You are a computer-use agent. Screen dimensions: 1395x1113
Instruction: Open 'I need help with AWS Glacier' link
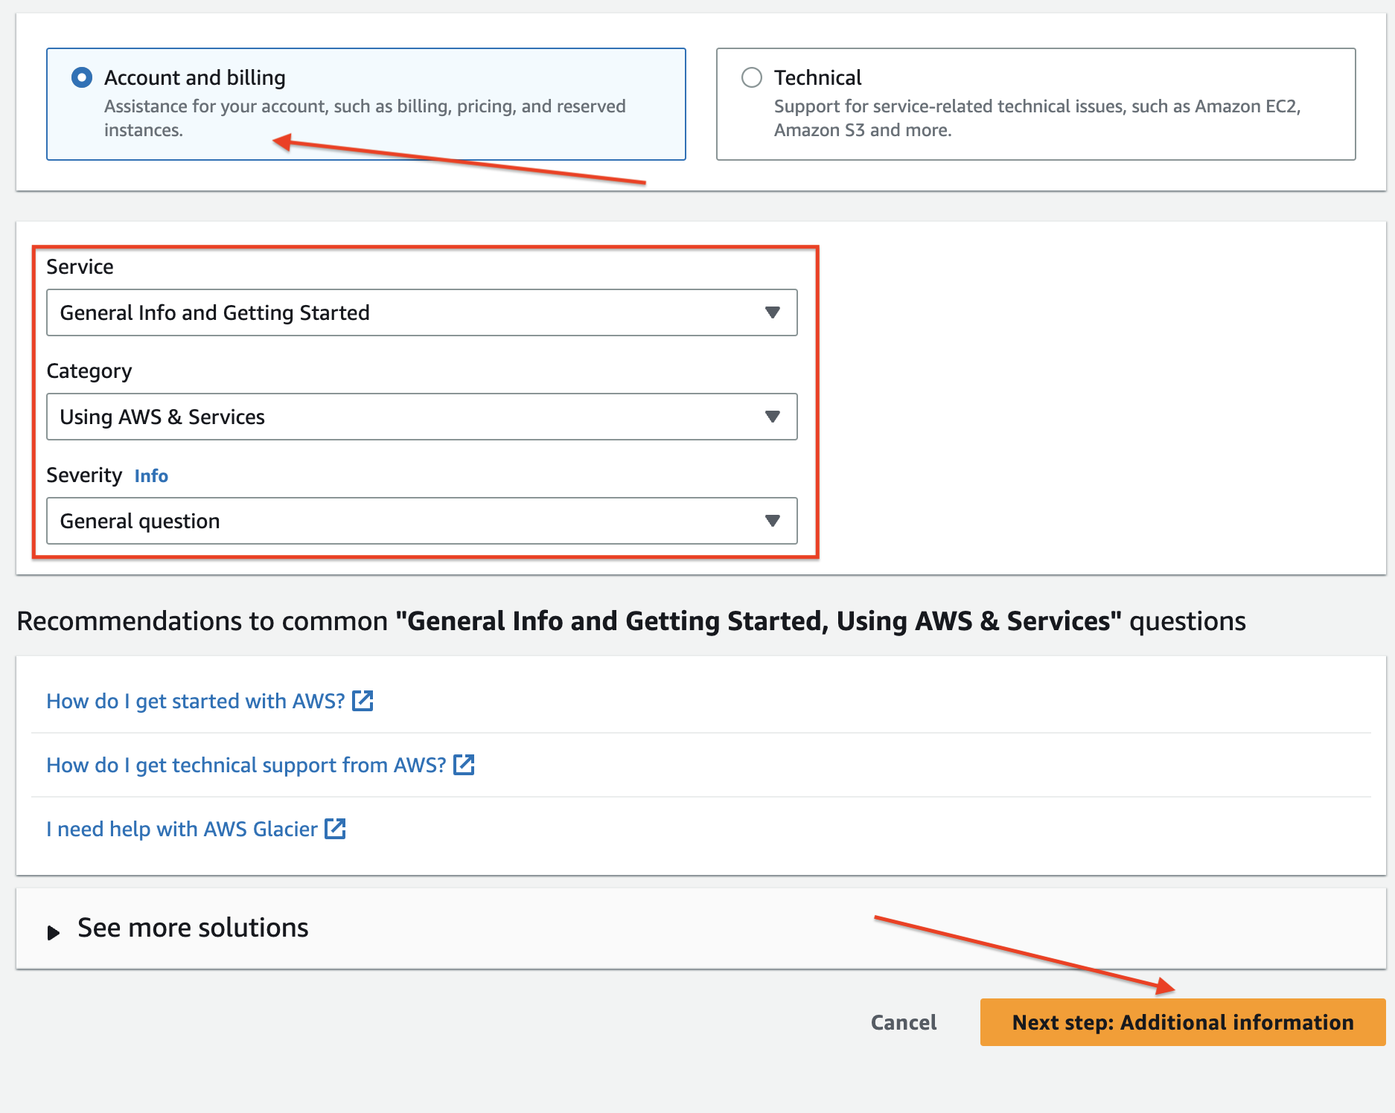(x=182, y=829)
